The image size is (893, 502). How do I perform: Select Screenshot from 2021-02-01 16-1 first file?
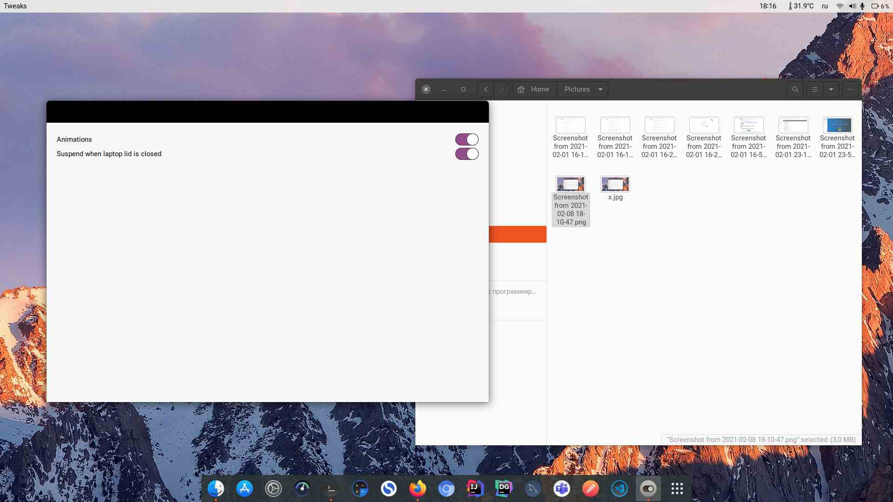pos(571,138)
